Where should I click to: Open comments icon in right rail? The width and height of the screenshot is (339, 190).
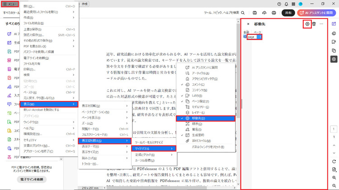[334, 33]
